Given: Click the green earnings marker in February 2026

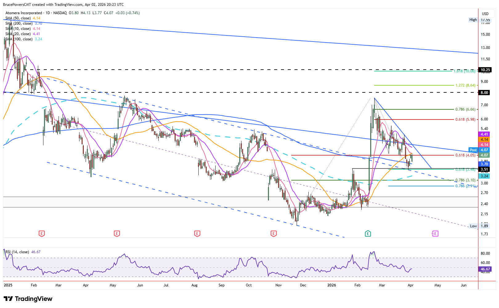Looking at the screenshot, I should click(x=368, y=234).
